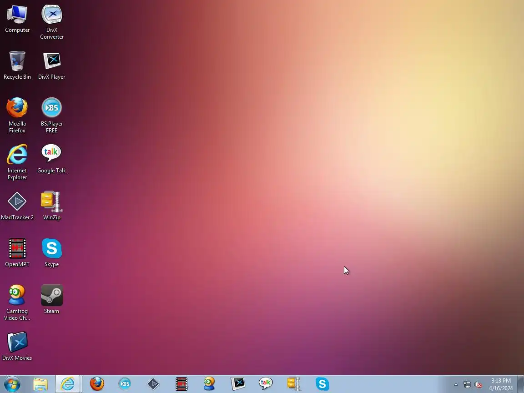Select the DivX Player desktop icon

[52, 65]
